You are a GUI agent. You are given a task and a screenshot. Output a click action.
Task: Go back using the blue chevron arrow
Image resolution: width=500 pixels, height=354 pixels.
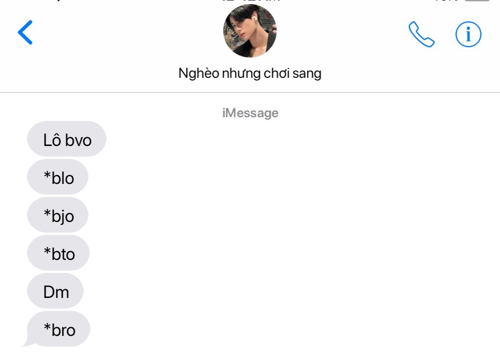click(25, 32)
